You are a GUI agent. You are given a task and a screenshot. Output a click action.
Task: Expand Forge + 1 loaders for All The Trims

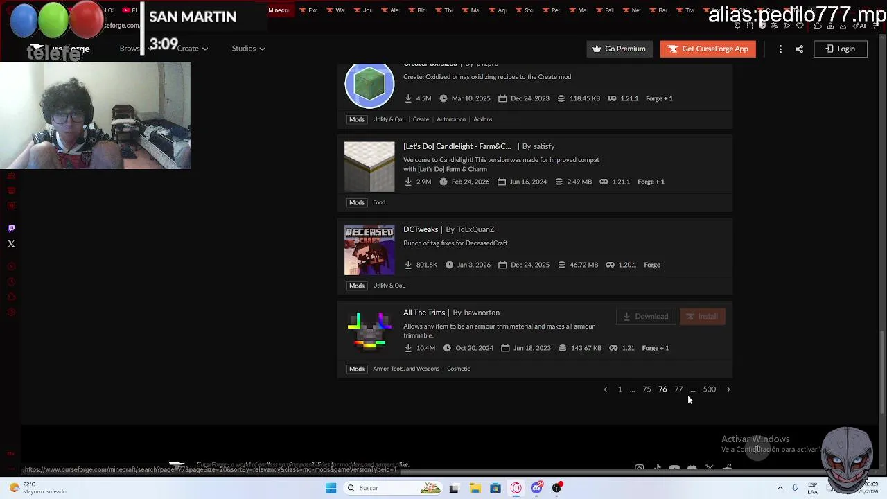655,348
